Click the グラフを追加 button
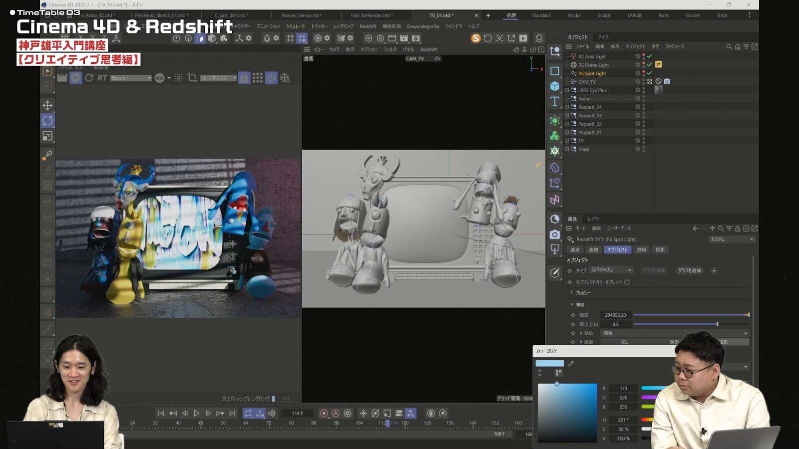799x449 pixels. pos(689,270)
